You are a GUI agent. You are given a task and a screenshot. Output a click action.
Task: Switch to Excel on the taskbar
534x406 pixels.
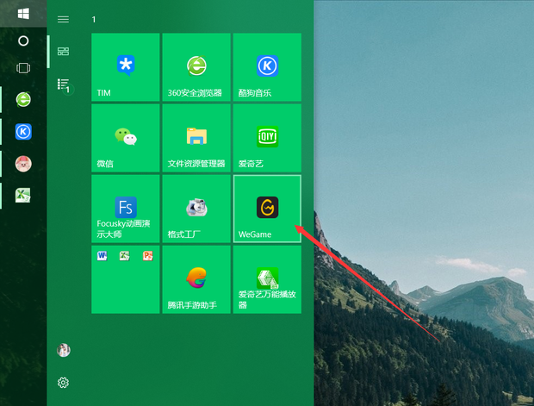(x=23, y=196)
